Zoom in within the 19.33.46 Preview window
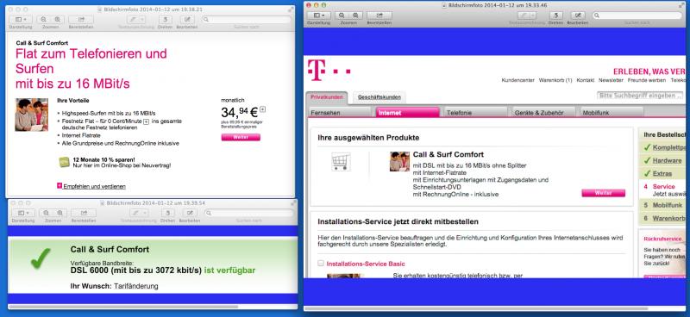The width and height of the screenshot is (690, 317). pos(355,16)
